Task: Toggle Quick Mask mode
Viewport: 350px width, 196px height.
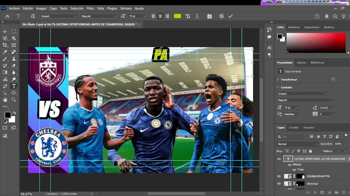Action: [x=5, y=128]
